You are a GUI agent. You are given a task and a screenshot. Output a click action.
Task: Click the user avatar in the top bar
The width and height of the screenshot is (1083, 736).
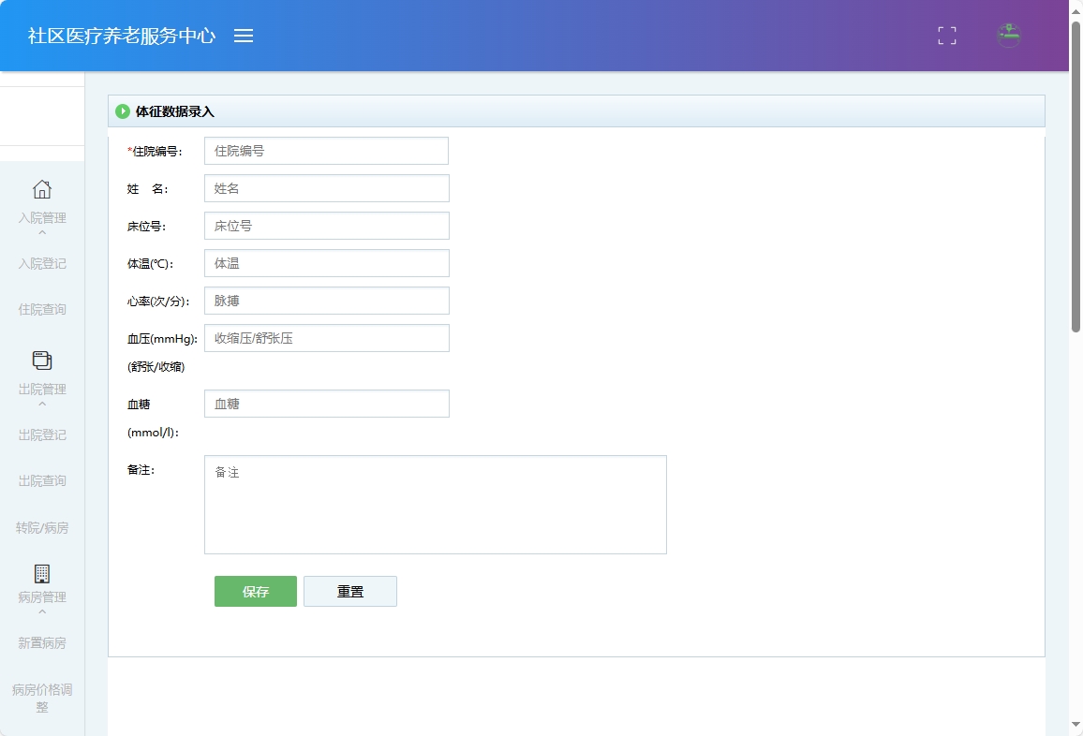coord(1009,36)
